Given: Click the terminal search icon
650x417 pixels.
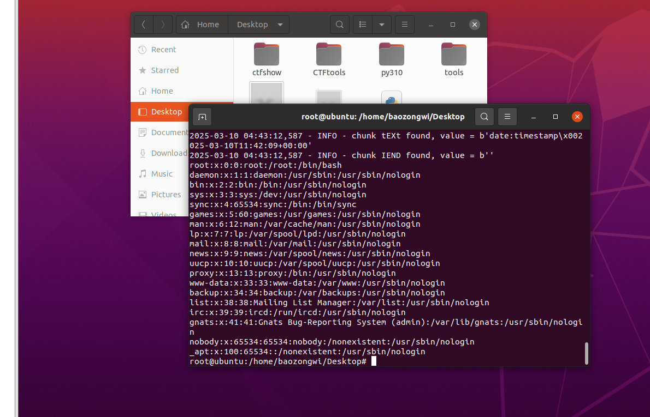Looking at the screenshot, I should 484,117.
